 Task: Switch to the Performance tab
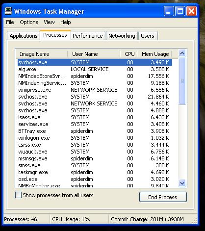pos(88,36)
